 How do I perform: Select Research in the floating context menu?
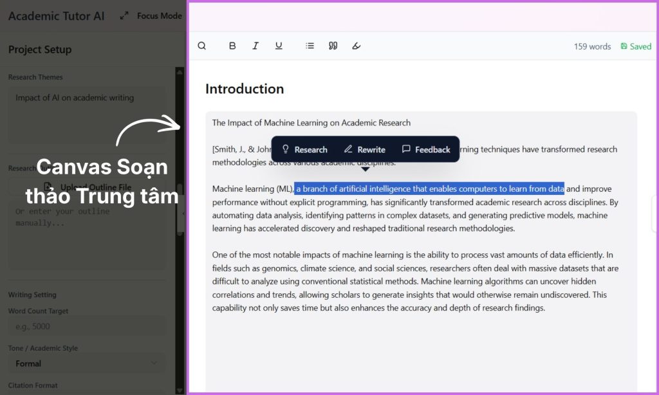click(305, 149)
